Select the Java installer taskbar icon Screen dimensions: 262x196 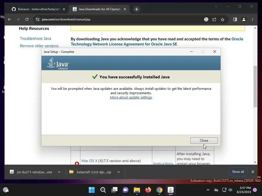point(171,190)
